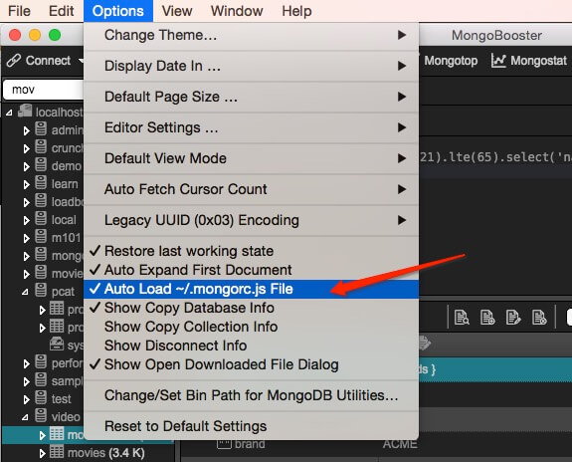The image size is (572, 462).
Task: Uncheck Show Open Downloaded File Dialog
Action: coord(251,364)
